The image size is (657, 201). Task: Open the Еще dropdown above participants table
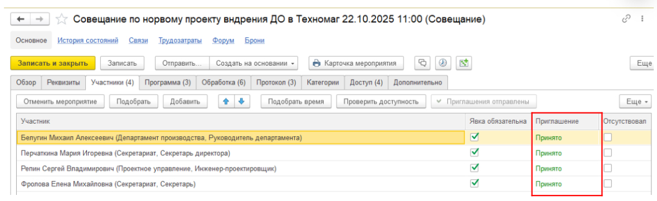636,101
